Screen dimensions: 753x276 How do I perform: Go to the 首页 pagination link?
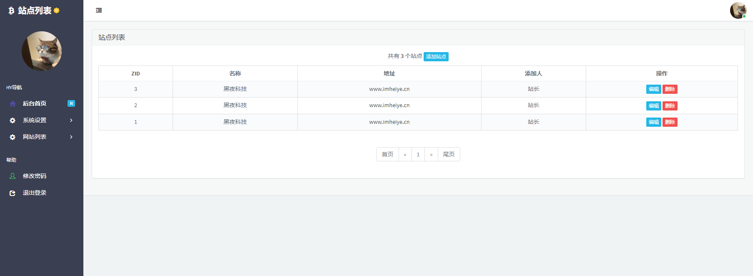(388, 154)
